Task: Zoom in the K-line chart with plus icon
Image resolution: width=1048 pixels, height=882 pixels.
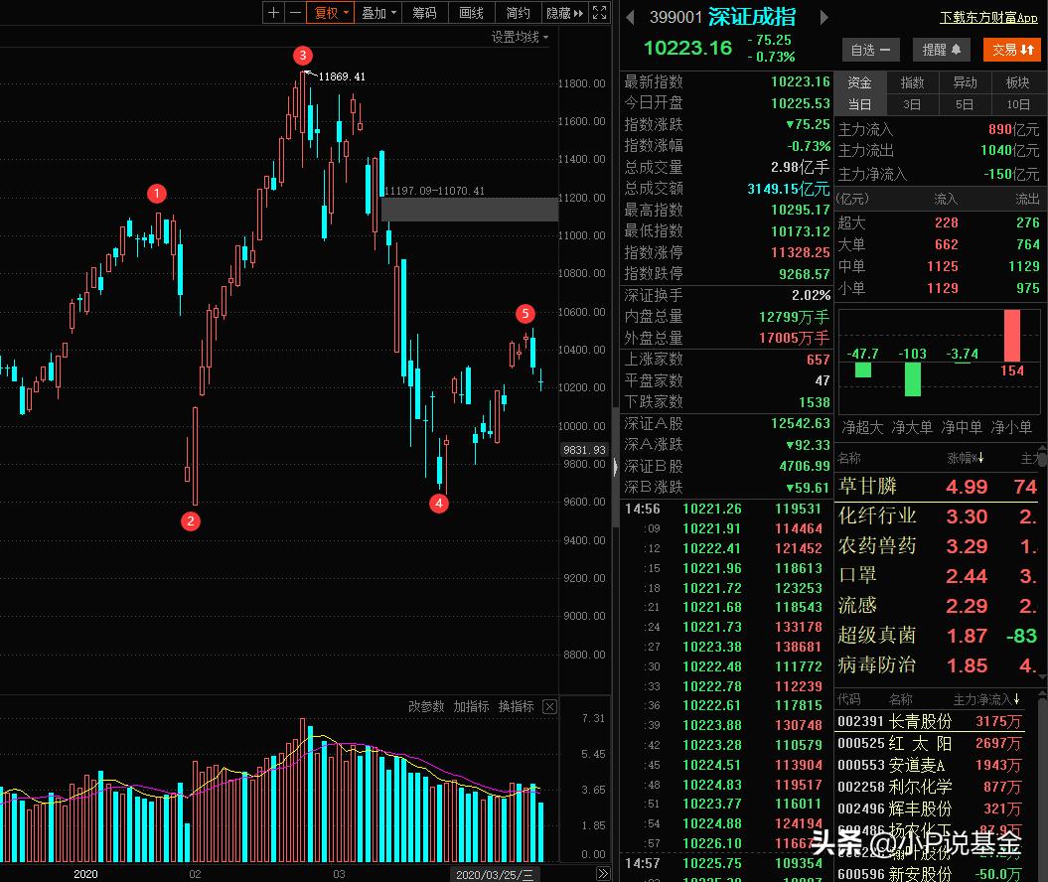Action: 273,13
